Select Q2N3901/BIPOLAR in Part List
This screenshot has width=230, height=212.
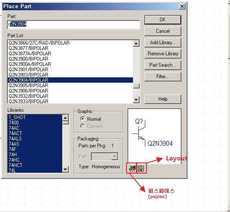click(70, 70)
